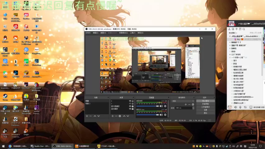
Task: Adjust the 时长 300 ms duration stepper
Action: (x=193, y=108)
